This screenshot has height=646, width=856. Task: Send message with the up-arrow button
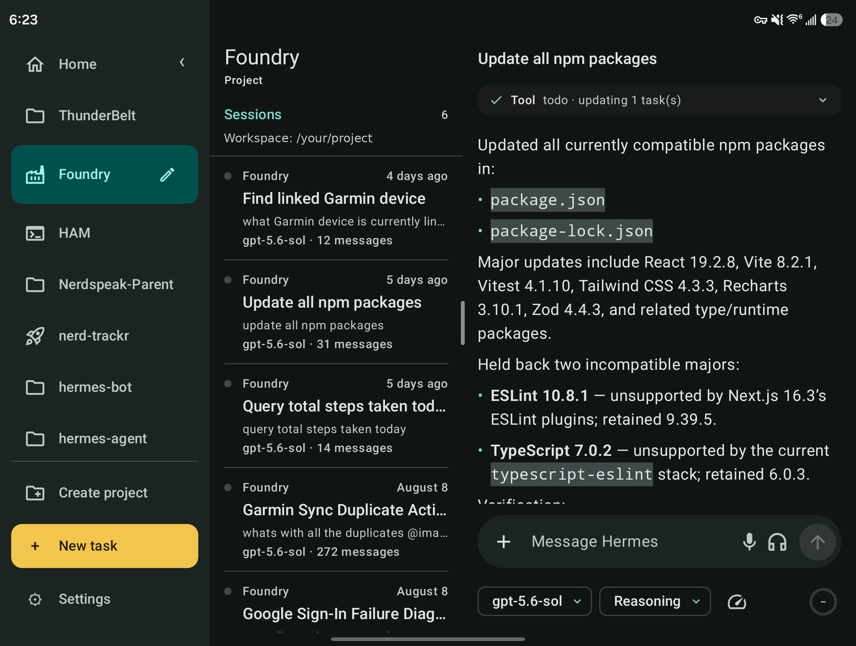(x=817, y=542)
